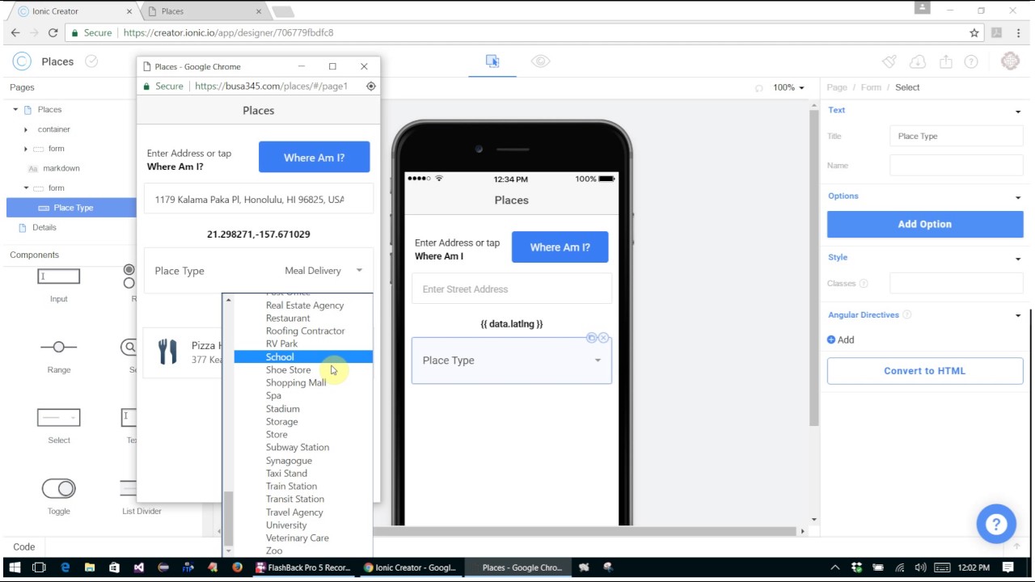Screen dimensions: 1035x582
Task: Collapse the Angular Directives section arrow
Action: 1018,315
